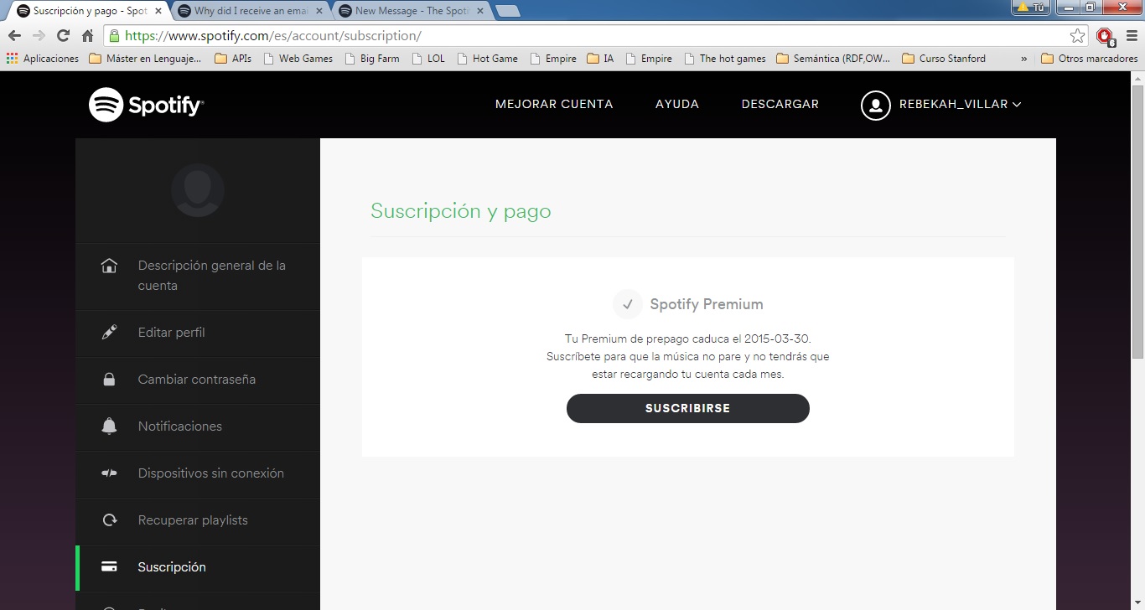Click the SUSCRIBIRSE button
The width and height of the screenshot is (1145, 610).
point(688,408)
